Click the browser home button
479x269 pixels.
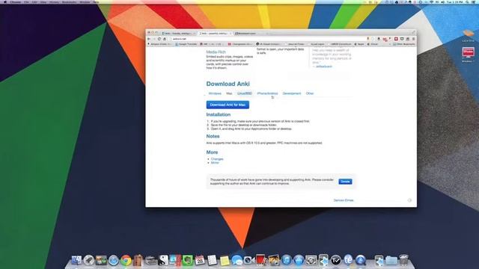point(165,39)
